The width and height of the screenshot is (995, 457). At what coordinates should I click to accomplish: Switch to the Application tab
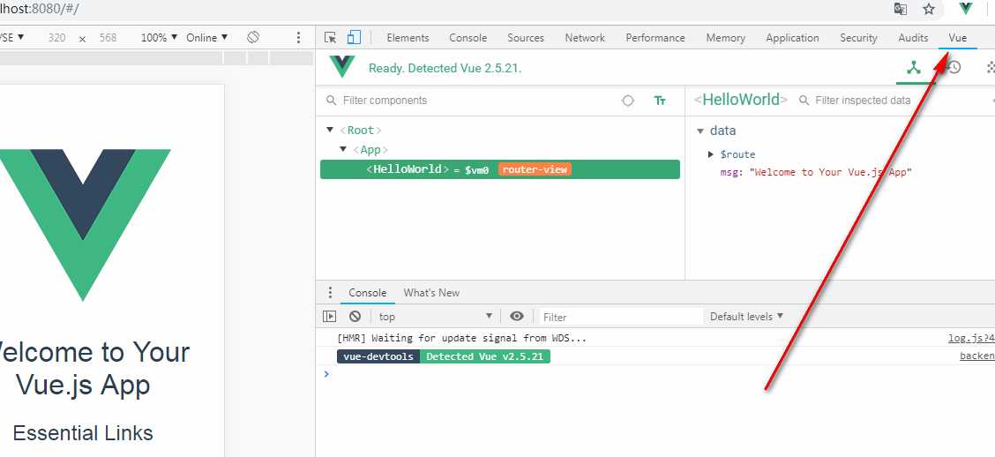point(793,37)
